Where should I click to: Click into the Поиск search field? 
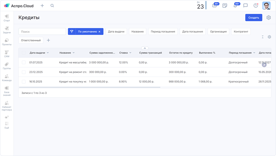[x=42, y=32]
